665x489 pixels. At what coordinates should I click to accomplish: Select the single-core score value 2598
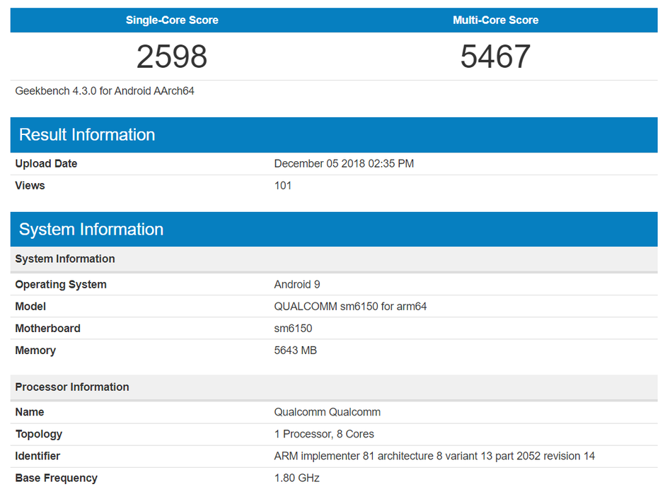coord(172,57)
